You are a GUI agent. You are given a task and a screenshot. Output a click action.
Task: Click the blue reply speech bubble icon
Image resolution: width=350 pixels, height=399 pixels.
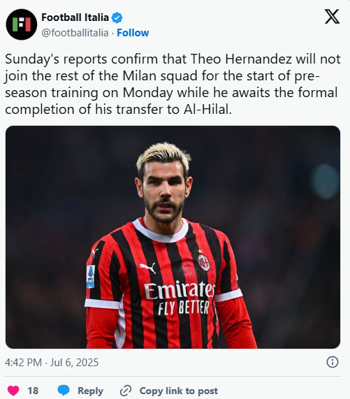pos(64,391)
